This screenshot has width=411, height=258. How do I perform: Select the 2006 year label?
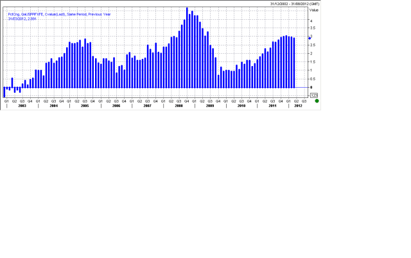116,105
